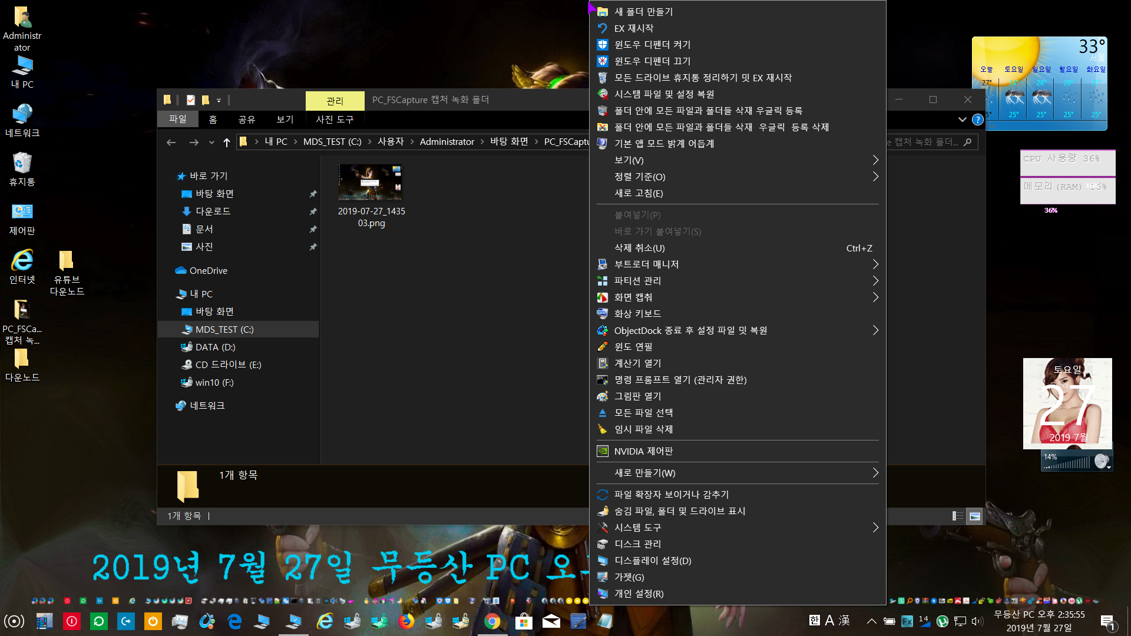The width and height of the screenshot is (1131, 636).
Task: Click 모든 파일 선택 entry
Action: pyautogui.click(x=738, y=413)
